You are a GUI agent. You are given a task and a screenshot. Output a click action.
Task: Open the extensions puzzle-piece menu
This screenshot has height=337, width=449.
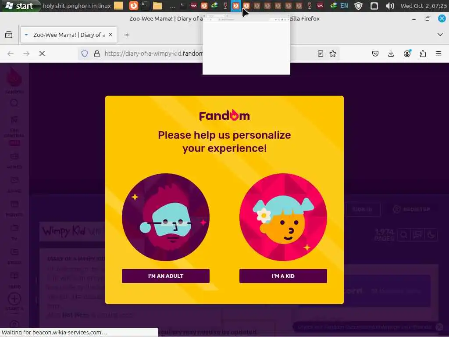(423, 54)
